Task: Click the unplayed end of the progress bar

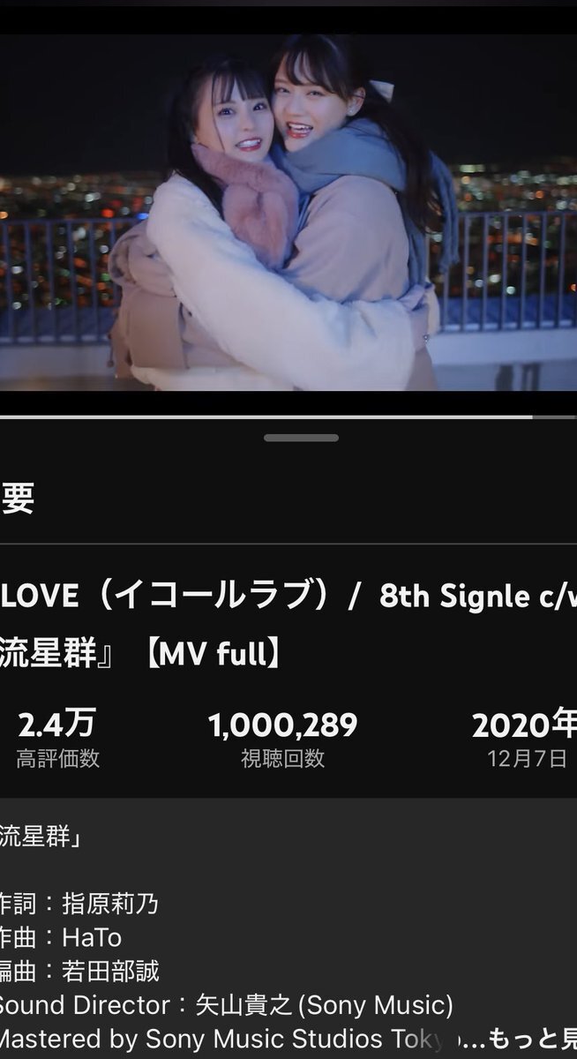Action: pos(555,416)
